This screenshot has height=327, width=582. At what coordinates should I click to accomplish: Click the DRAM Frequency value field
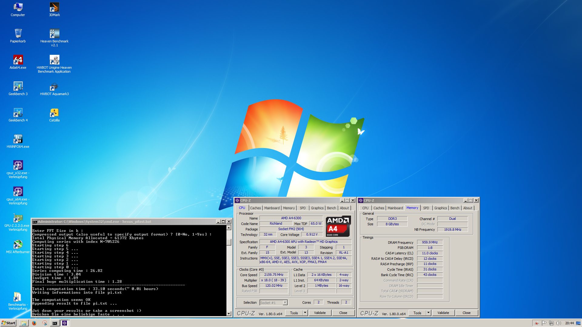click(430, 243)
